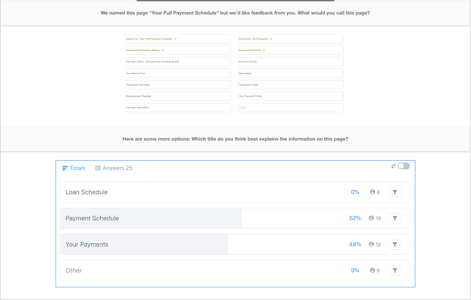This screenshot has height=300, width=471.
Task: Select the Payment Schedule result bar
Action: coord(151,218)
